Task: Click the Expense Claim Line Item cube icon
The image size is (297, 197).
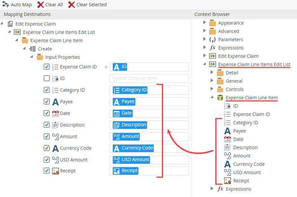Action: coord(220,98)
